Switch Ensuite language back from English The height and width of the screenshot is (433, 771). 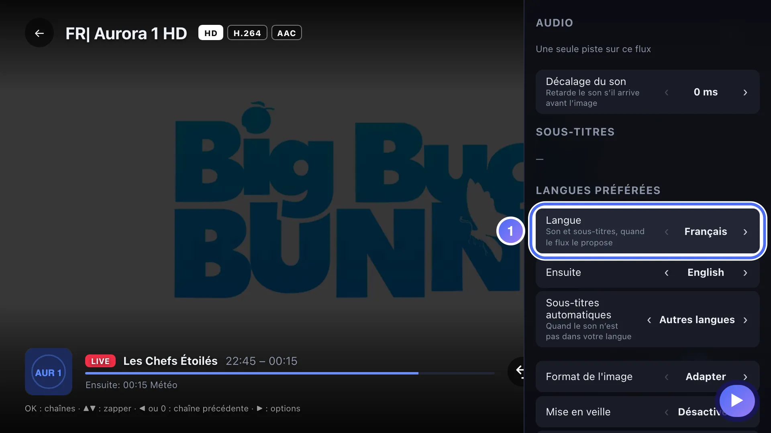[667, 273]
